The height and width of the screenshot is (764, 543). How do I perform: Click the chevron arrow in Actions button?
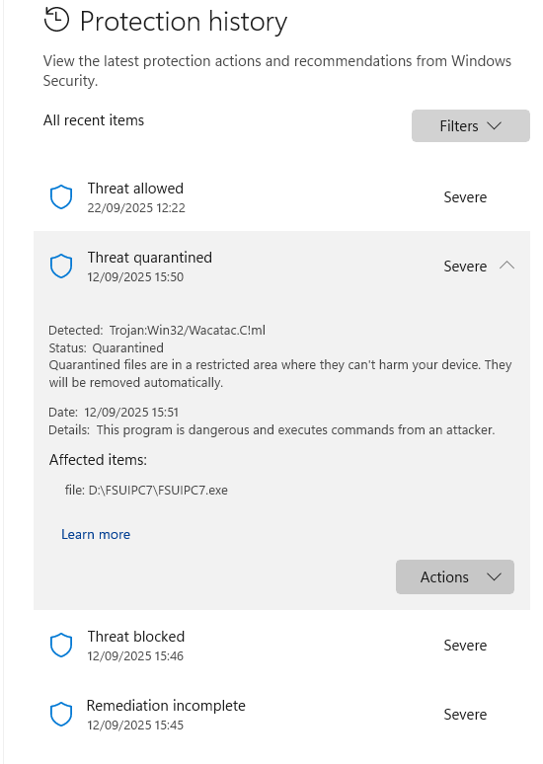pyautogui.click(x=494, y=576)
